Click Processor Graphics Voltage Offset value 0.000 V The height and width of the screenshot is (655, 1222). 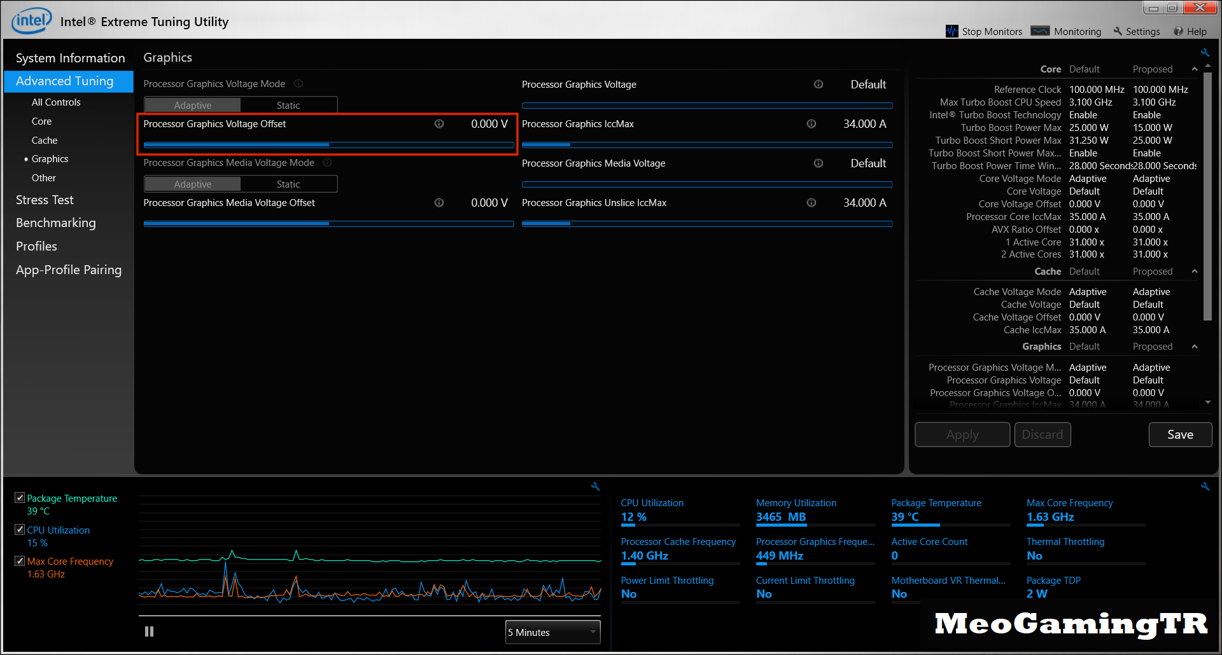(x=489, y=124)
